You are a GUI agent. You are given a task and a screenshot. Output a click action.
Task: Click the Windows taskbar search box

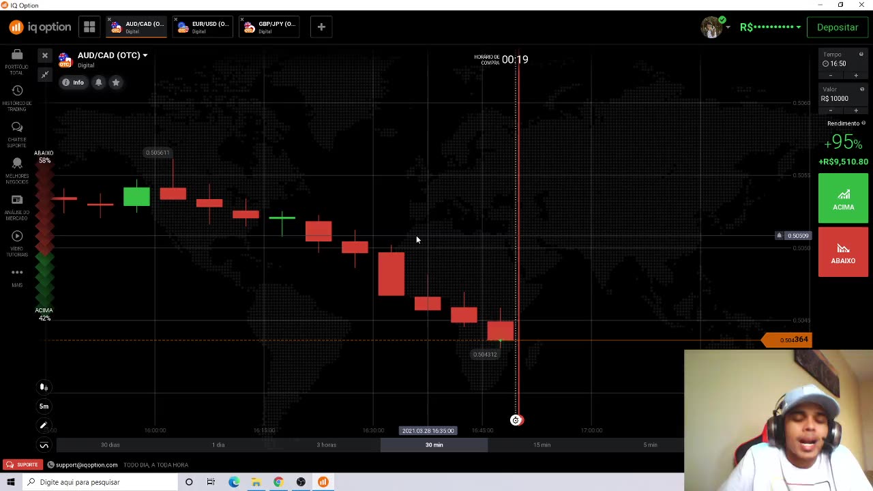click(99, 482)
